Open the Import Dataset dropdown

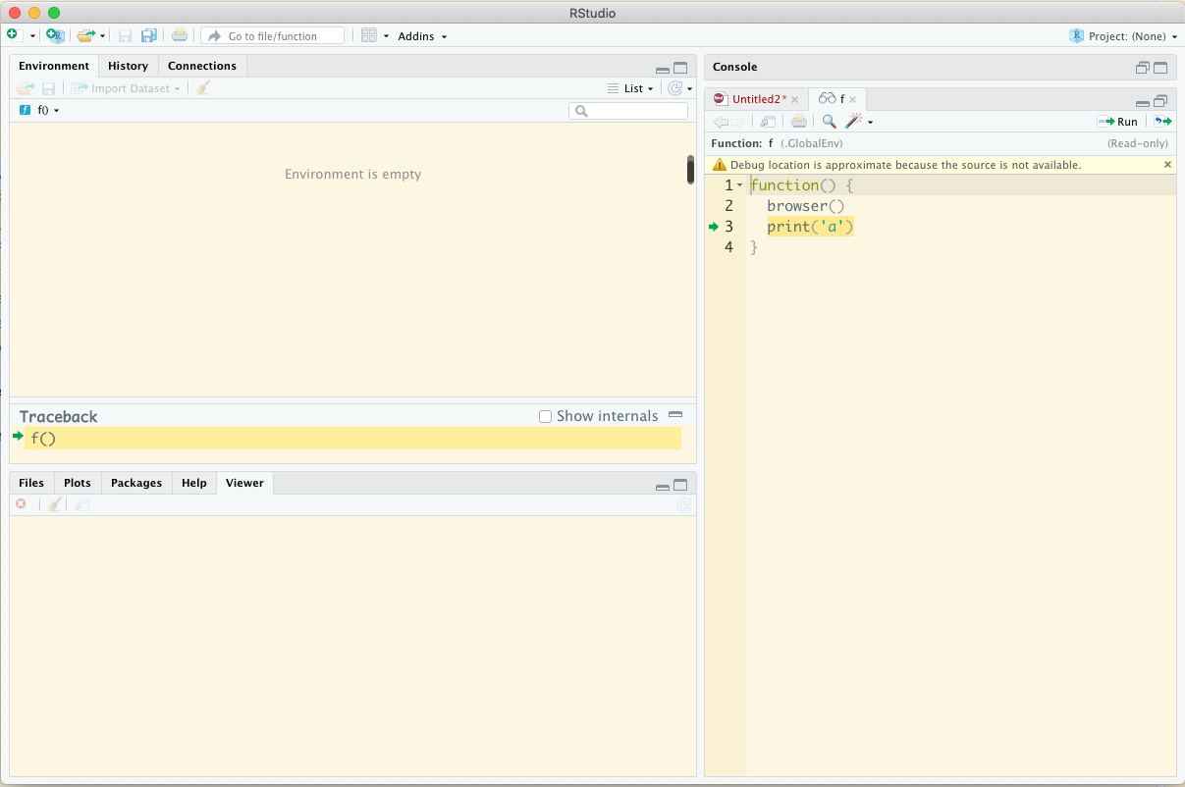click(x=124, y=87)
